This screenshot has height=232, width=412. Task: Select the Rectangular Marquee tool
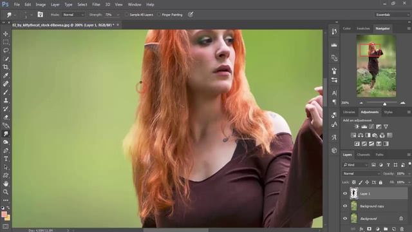6,43
